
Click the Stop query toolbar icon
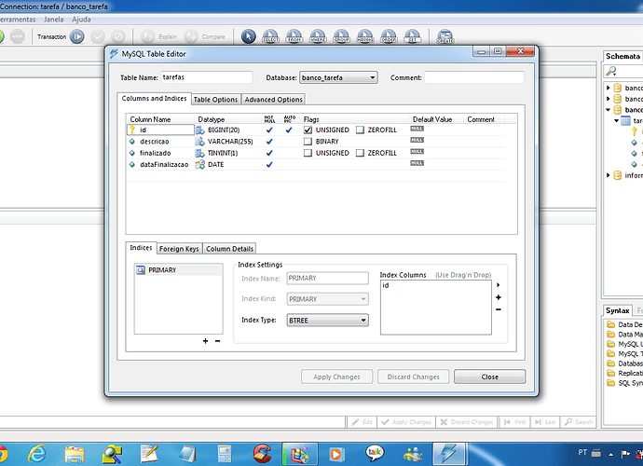point(17,36)
